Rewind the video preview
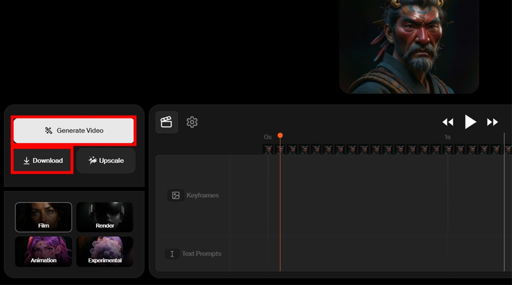The height and width of the screenshot is (285, 512). (x=447, y=122)
